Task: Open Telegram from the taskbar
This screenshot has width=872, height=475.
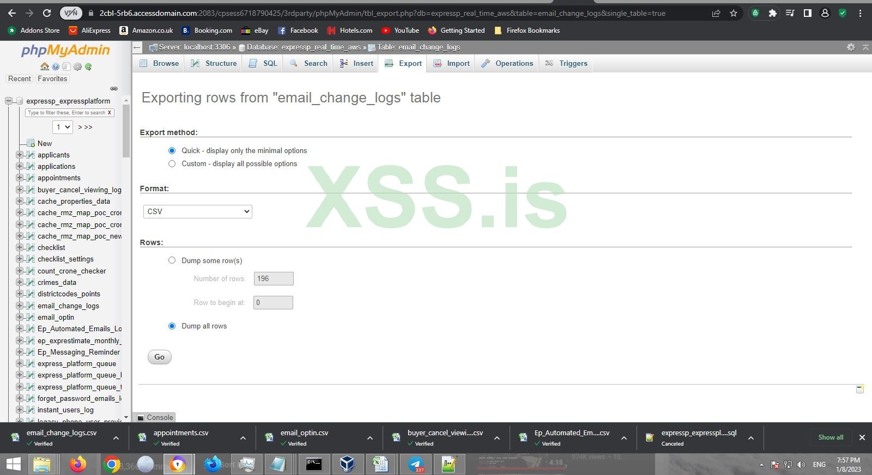Action: 416,464
